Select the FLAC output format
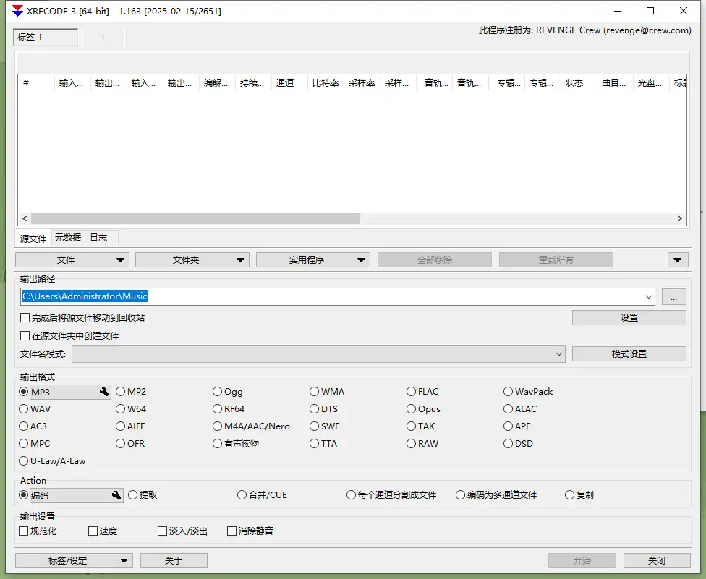The image size is (706, 579). point(412,392)
